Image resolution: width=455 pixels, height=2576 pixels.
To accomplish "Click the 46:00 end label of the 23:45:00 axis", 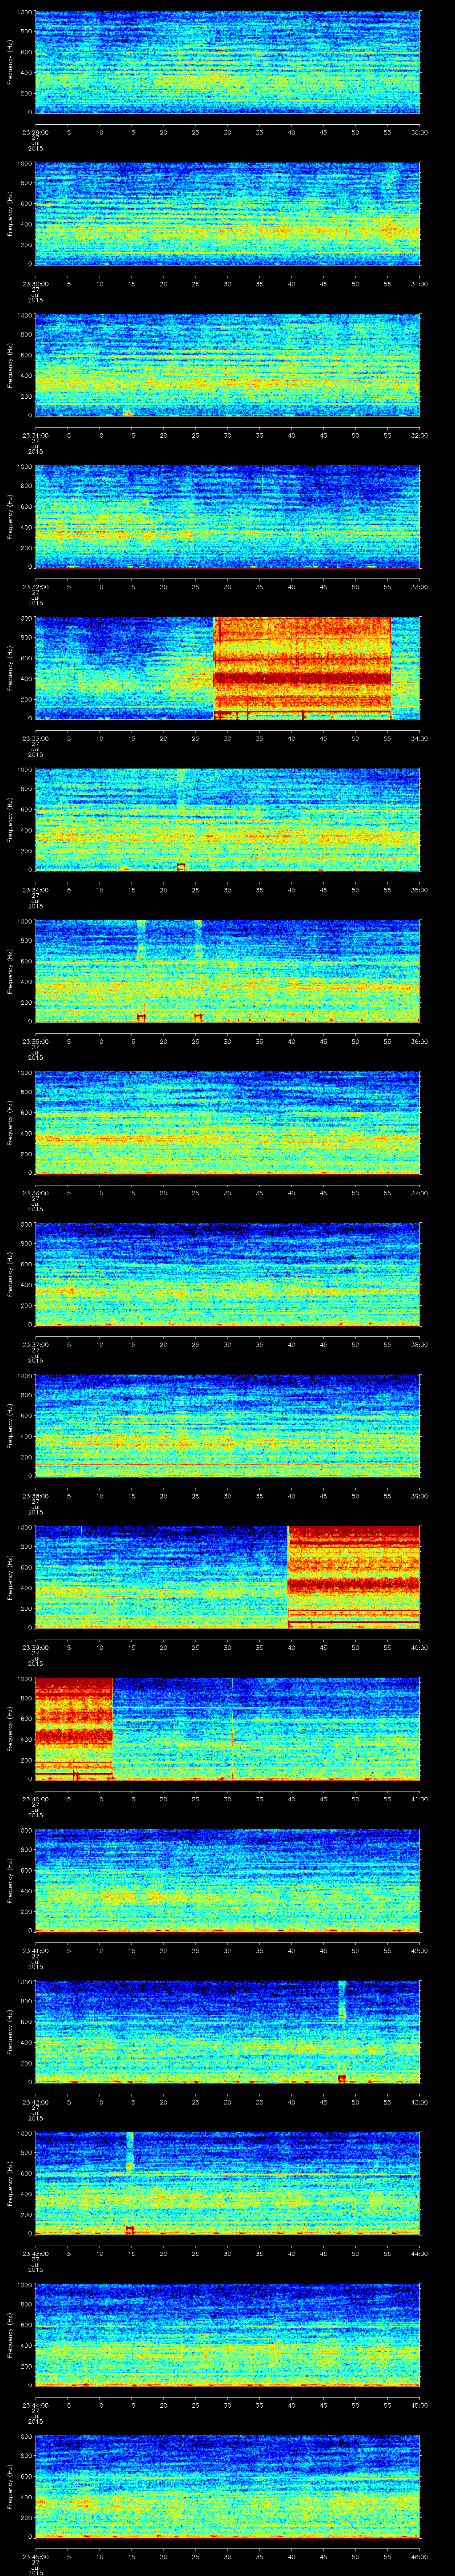I will click(420, 2556).
